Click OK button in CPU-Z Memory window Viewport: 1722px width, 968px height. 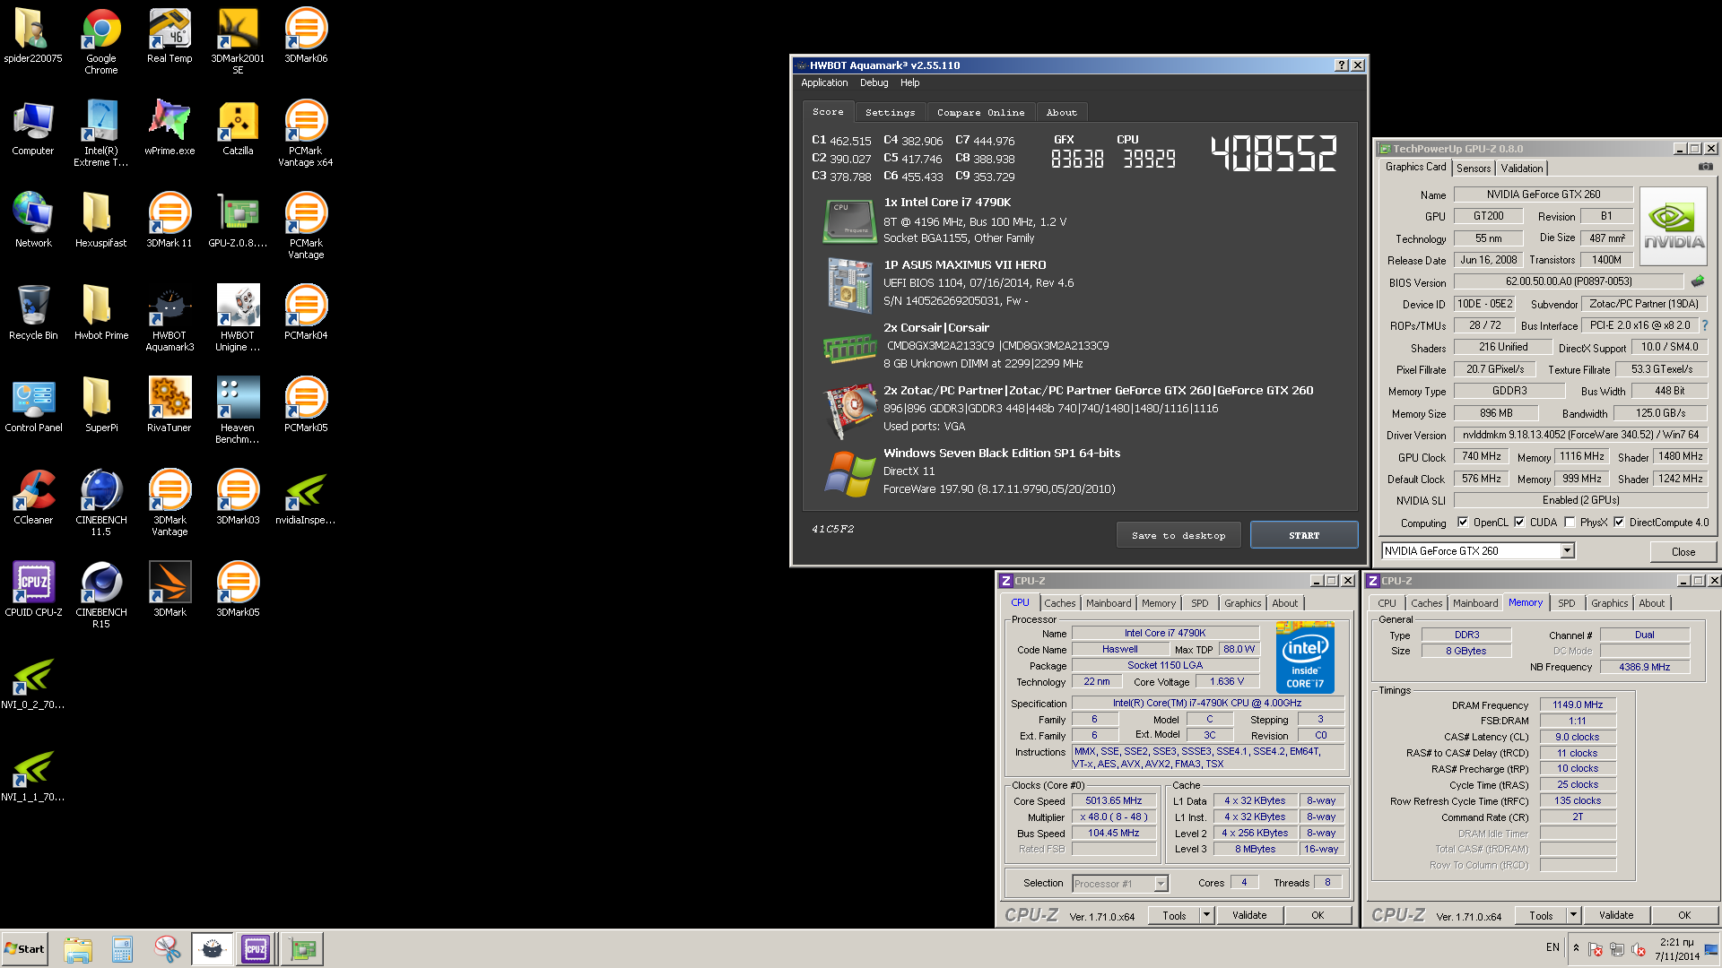tap(1683, 915)
